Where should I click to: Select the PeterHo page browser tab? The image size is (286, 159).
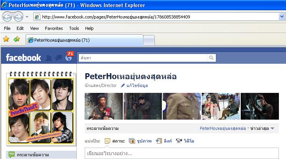[x=84, y=40]
